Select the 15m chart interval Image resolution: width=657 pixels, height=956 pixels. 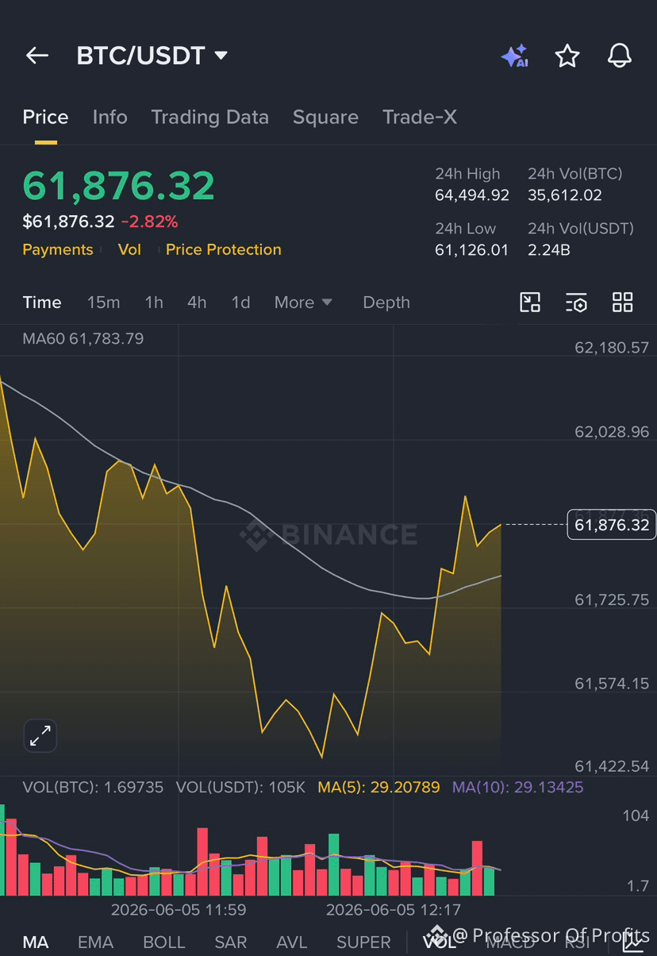(x=103, y=303)
